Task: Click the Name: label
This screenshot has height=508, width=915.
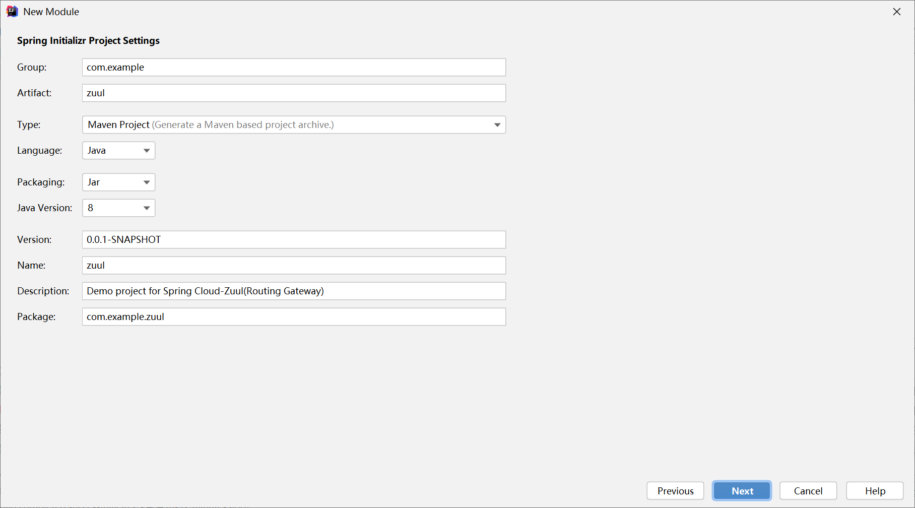Action: click(31, 265)
